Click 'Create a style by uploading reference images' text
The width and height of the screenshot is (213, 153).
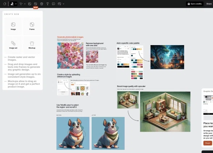(x=68, y=76)
